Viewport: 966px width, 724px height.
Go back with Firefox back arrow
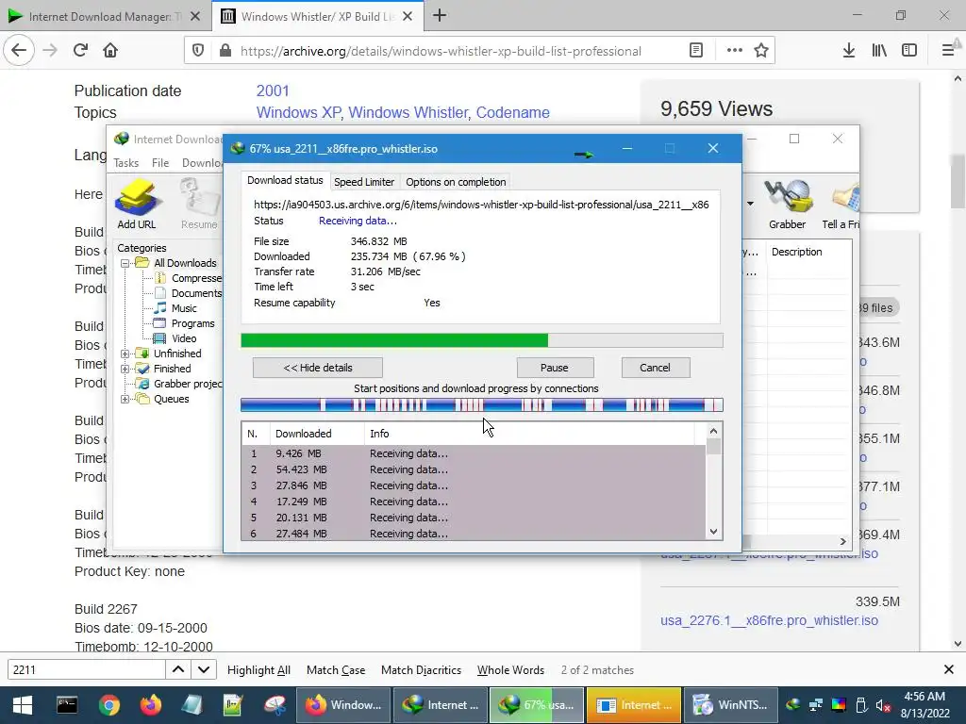(x=19, y=51)
